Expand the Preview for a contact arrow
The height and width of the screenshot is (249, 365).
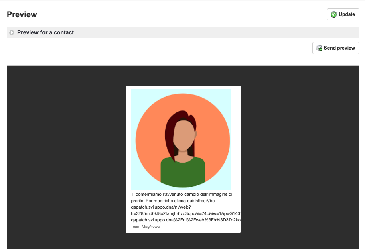(12, 32)
